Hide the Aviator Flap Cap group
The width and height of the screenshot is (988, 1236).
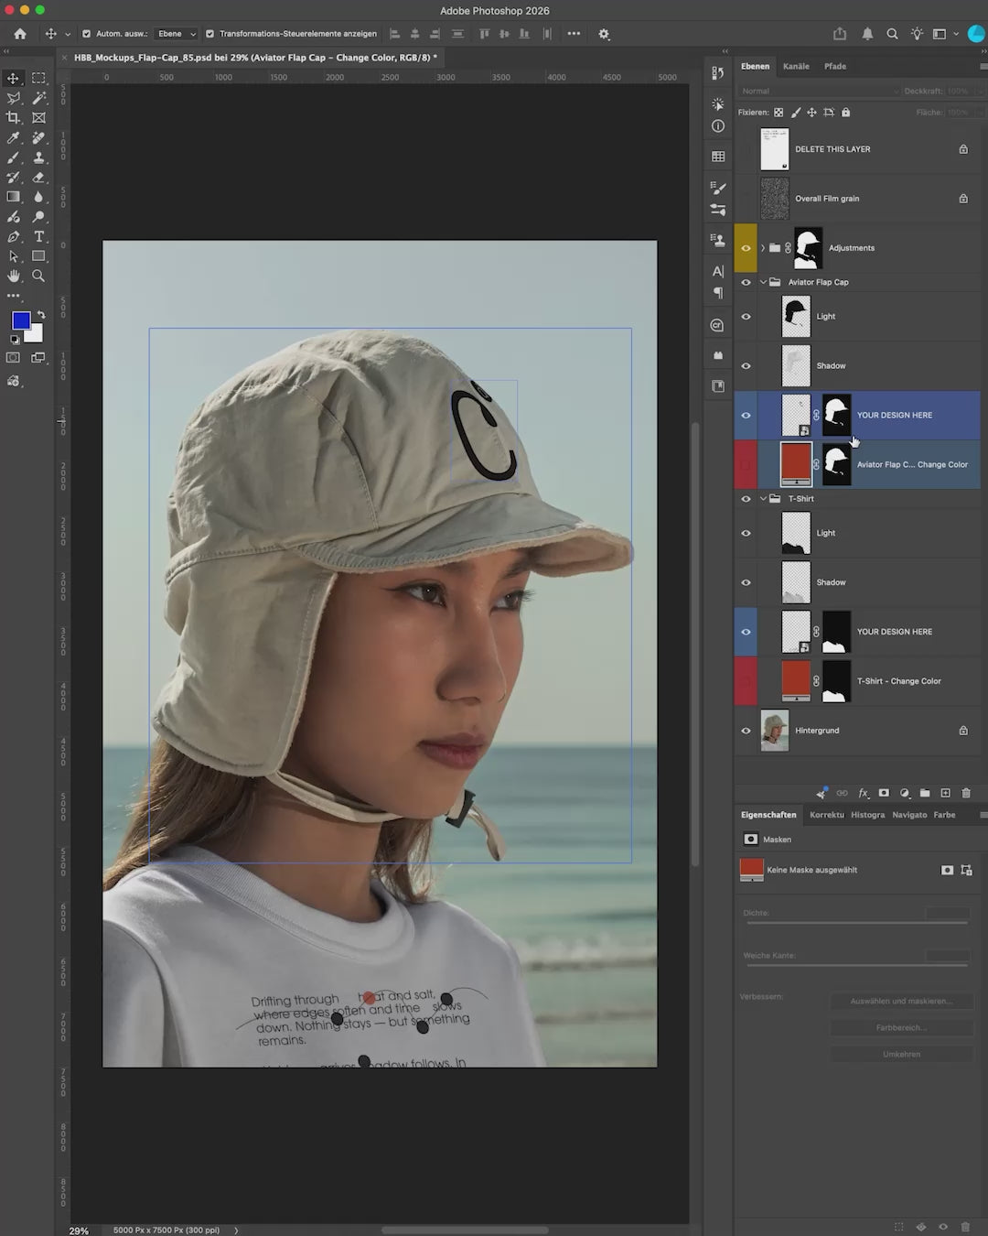pyautogui.click(x=746, y=282)
